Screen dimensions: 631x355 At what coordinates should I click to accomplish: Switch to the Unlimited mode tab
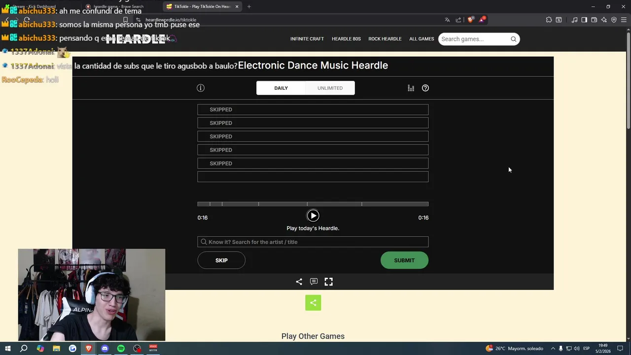pyautogui.click(x=330, y=88)
